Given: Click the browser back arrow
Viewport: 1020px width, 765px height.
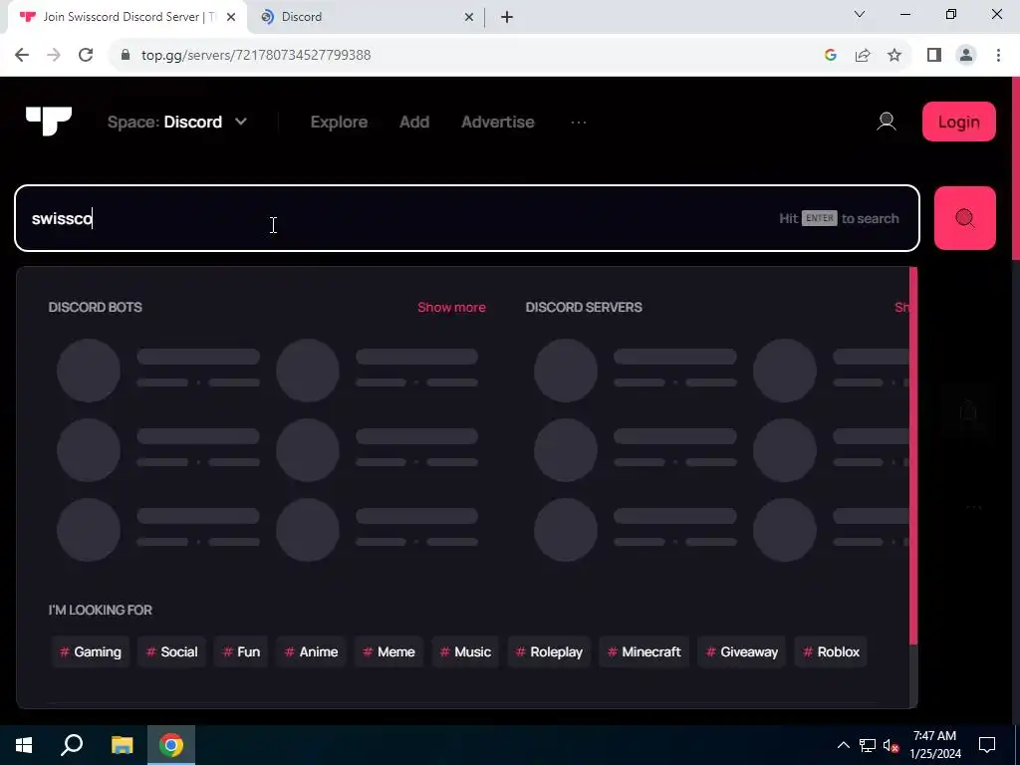Looking at the screenshot, I should point(22,56).
